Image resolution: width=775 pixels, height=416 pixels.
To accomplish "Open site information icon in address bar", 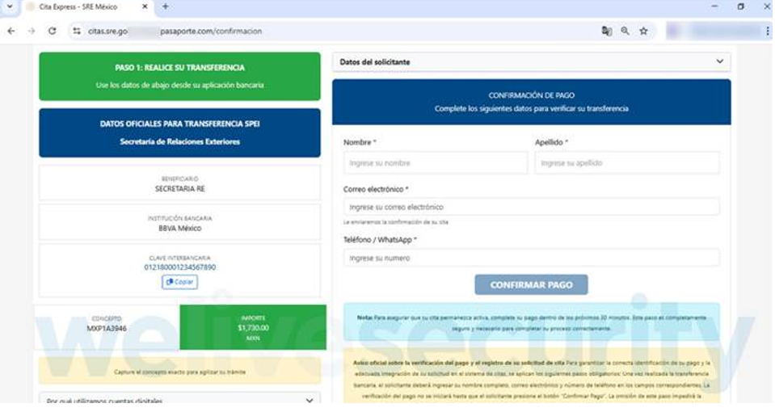I will 77,31.
